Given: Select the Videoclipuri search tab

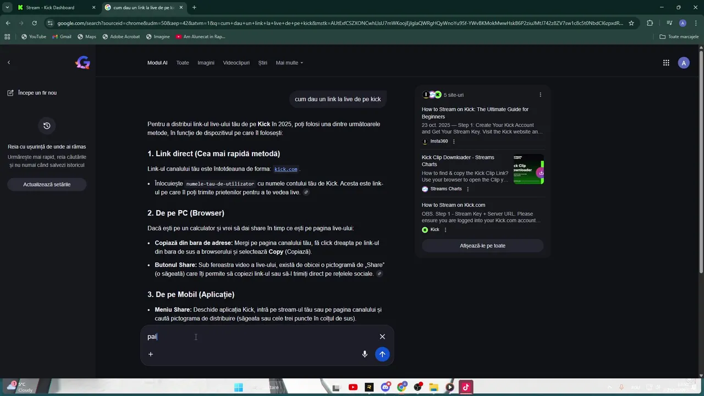Looking at the screenshot, I should 236,63.
